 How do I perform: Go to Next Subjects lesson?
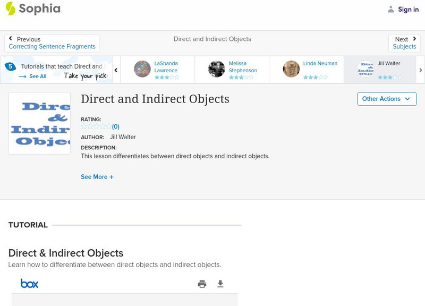pyautogui.click(x=404, y=43)
